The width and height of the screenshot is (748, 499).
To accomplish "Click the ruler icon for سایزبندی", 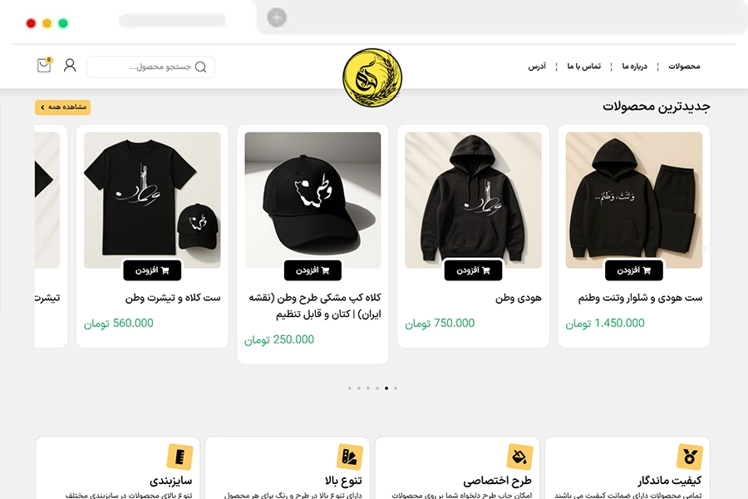I will 180,457.
